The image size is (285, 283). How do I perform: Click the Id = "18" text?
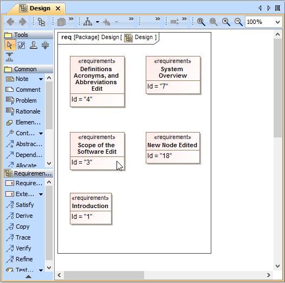(x=160, y=156)
